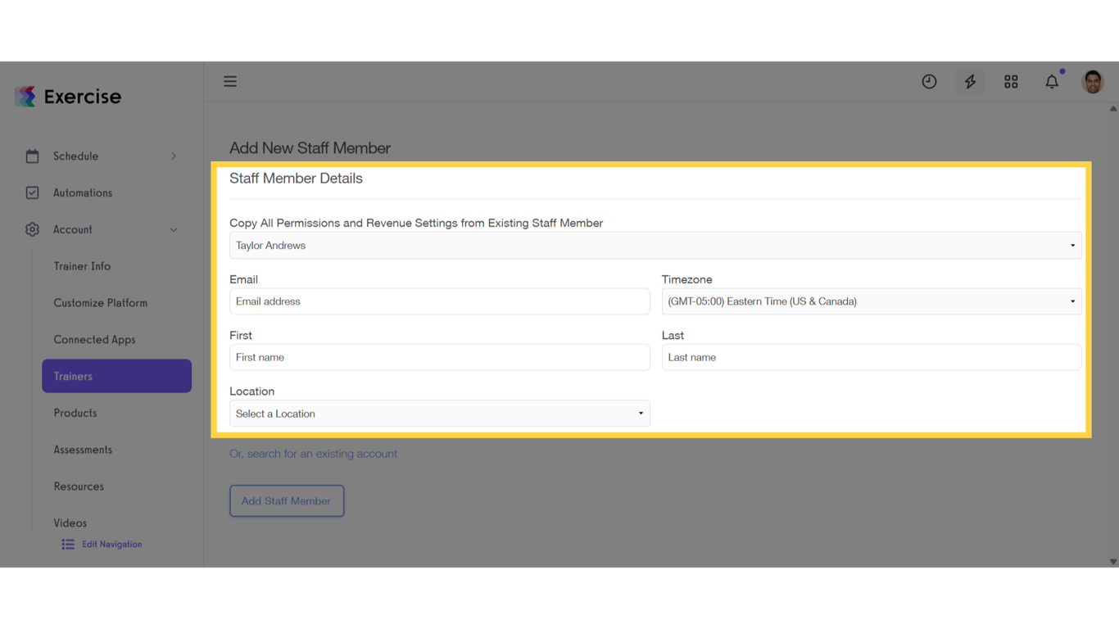The height and width of the screenshot is (629, 1119).
Task: Click the Account gear icon
Action: (32, 229)
